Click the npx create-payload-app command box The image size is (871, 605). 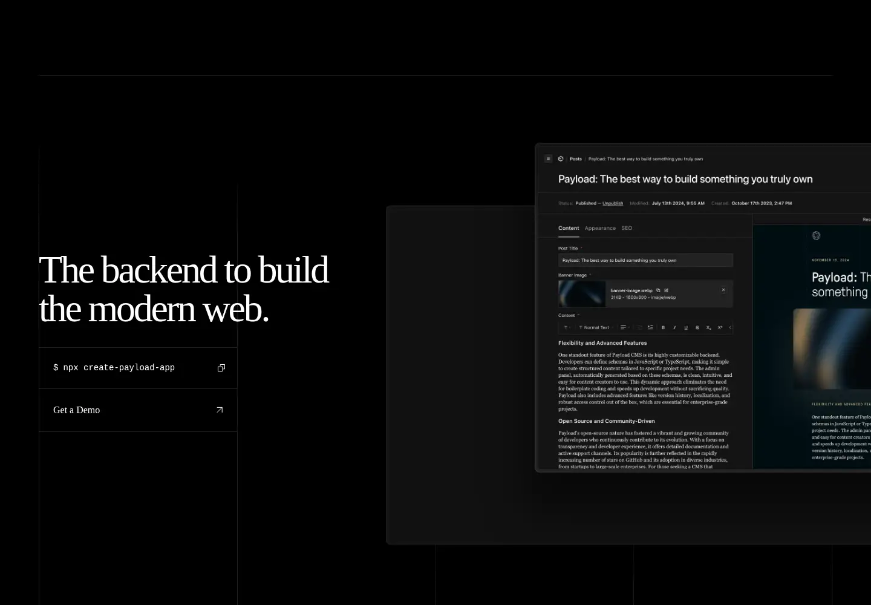click(138, 368)
